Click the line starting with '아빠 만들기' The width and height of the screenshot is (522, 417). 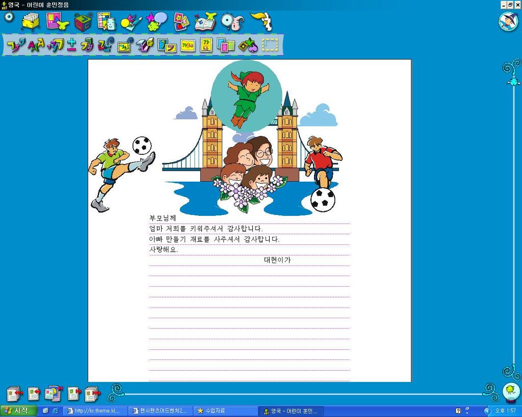tap(215, 239)
